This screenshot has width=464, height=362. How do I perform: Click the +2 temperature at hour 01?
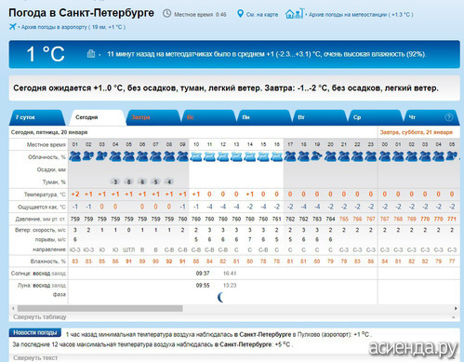point(75,194)
